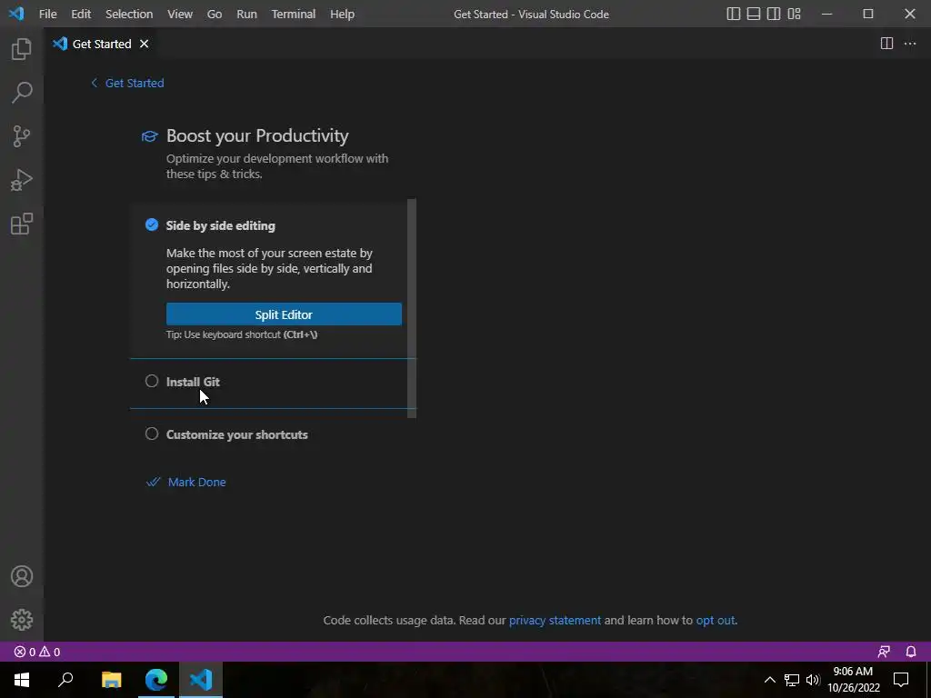Open the View menu

coord(180,14)
